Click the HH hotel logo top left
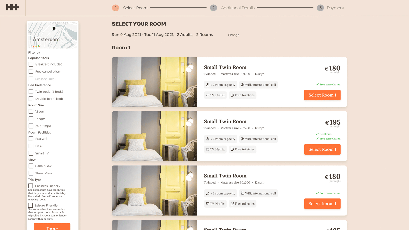The image size is (409, 230). point(12,8)
